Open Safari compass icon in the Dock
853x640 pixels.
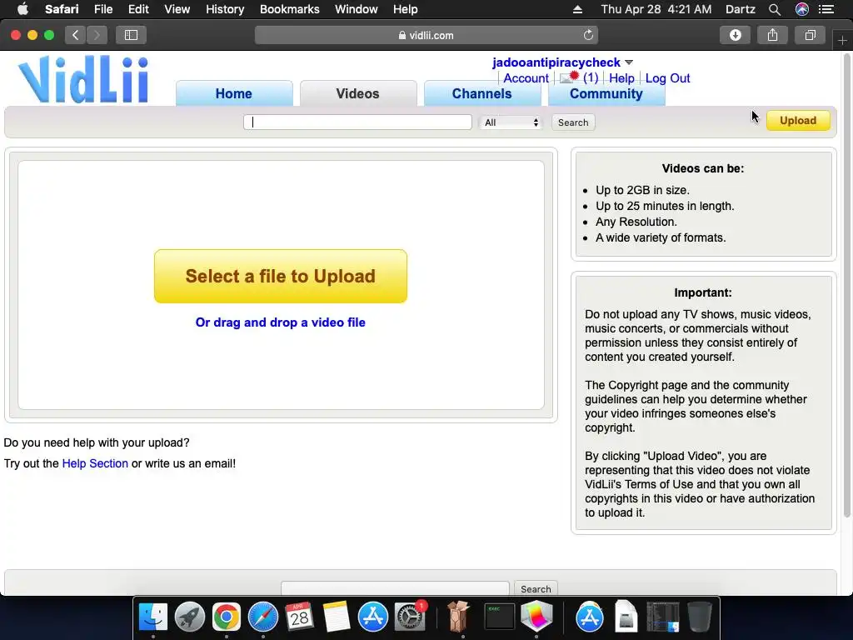click(x=263, y=617)
